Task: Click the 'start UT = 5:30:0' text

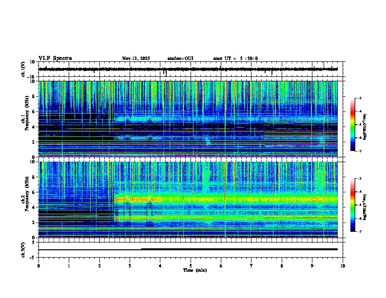Action: coord(235,58)
